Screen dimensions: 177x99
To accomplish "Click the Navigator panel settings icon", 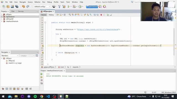I will pos(37,56).
